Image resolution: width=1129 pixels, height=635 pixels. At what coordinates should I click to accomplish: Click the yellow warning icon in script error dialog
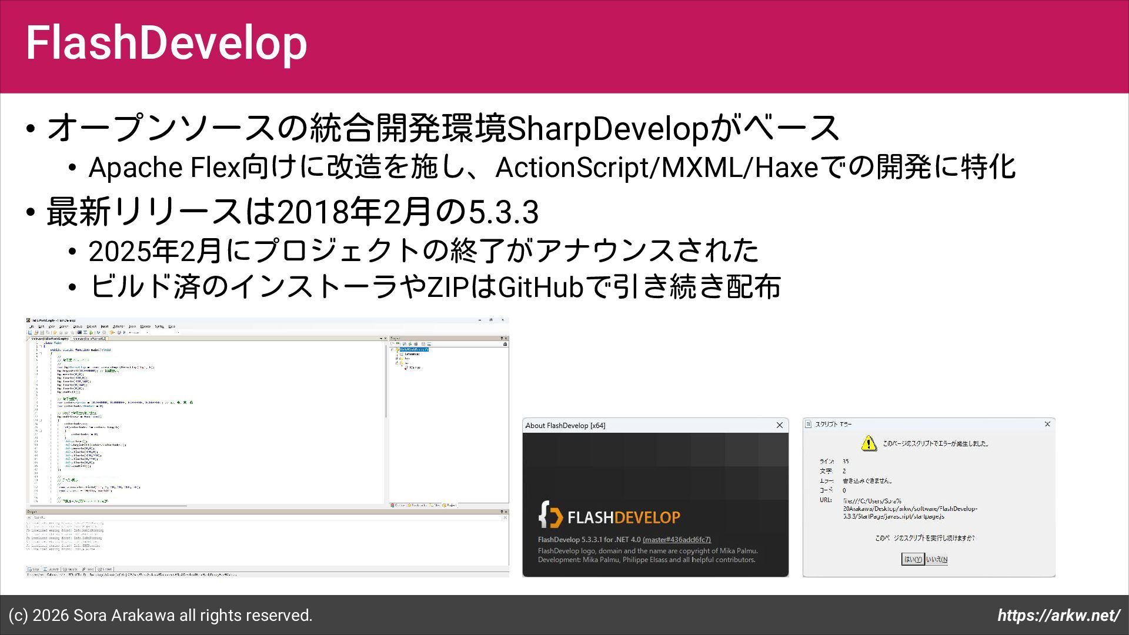click(x=869, y=443)
